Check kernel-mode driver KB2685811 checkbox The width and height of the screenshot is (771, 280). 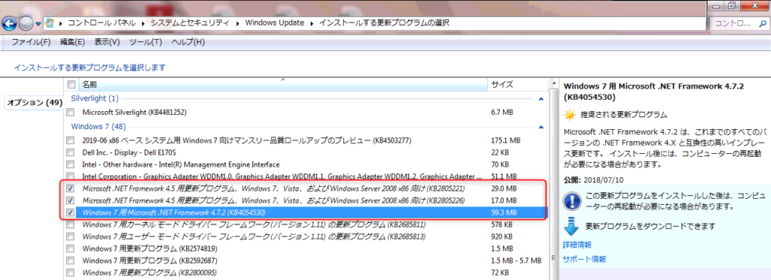71,224
